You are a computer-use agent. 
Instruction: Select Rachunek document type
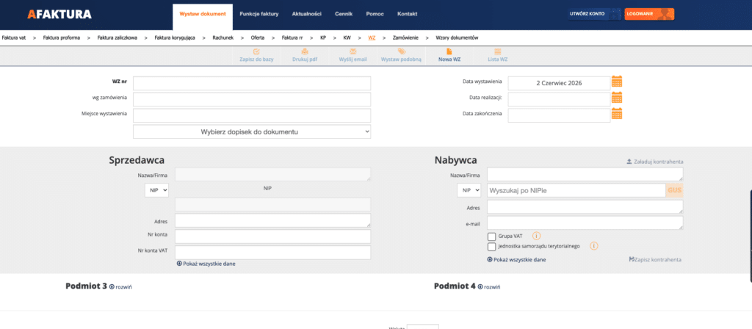(x=223, y=37)
